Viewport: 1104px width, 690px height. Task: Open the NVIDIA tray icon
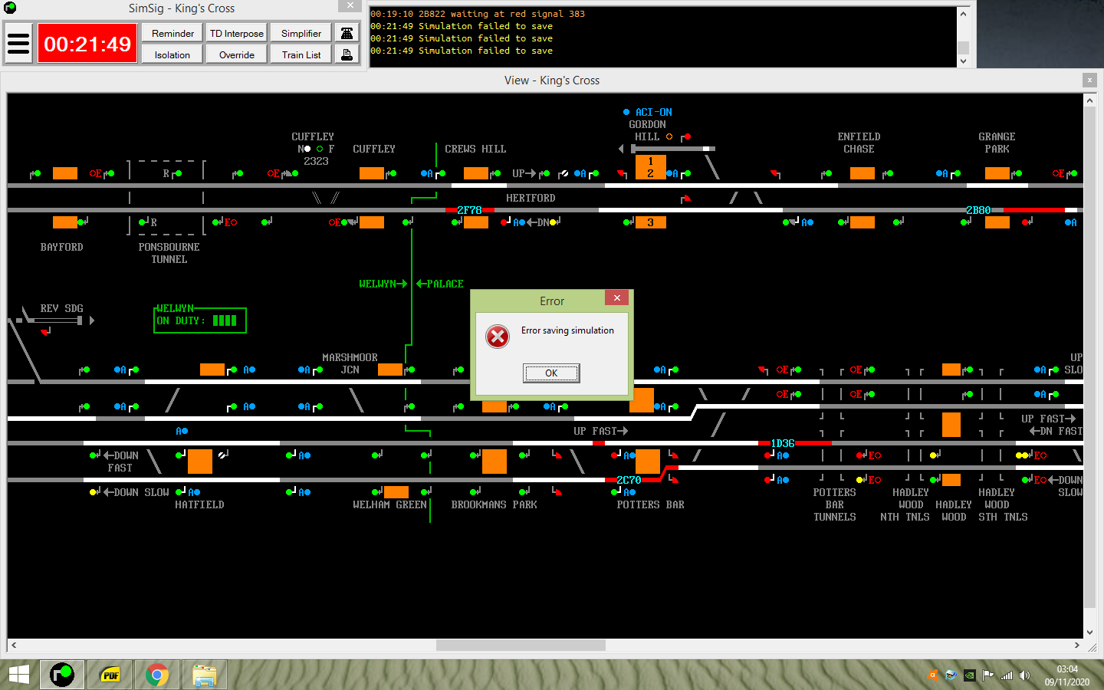click(x=970, y=675)
